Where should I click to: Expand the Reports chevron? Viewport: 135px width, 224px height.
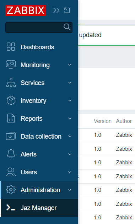coord(70,118)
